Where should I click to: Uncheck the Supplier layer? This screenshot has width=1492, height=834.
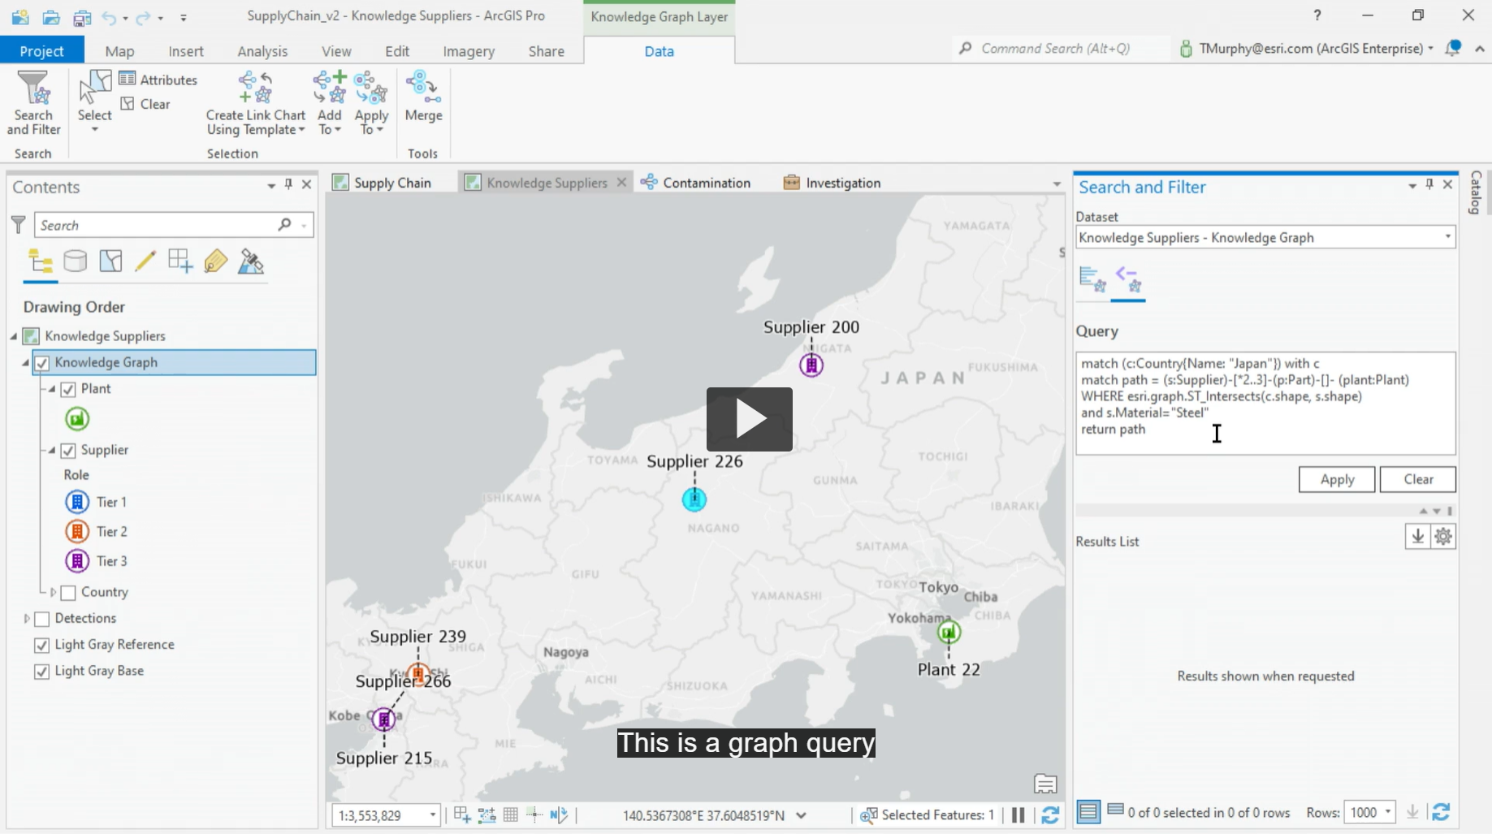pyautogui.click(x=68, y=451)
